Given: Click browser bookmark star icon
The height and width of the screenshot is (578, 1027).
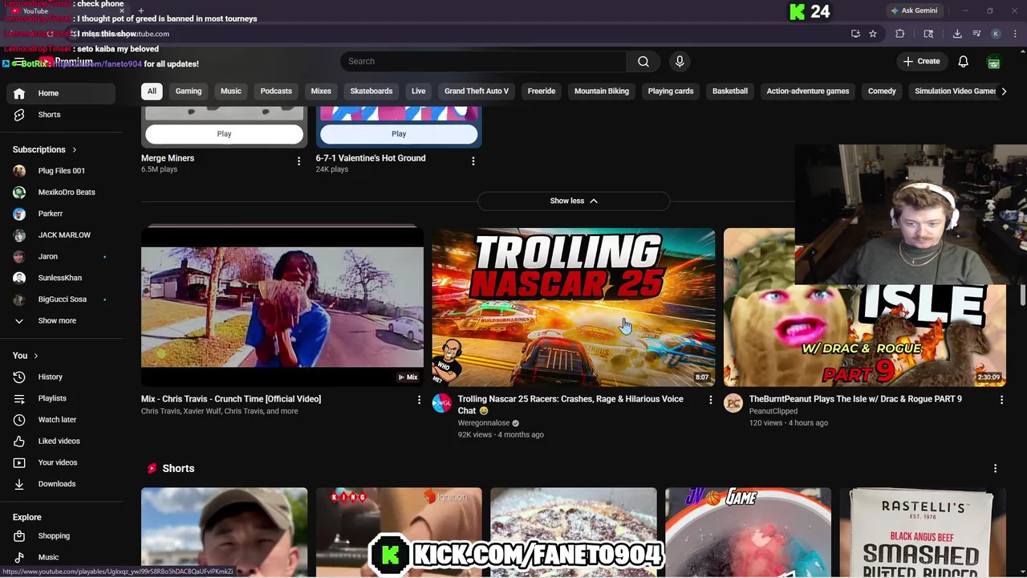Looking at the screenshot, I should point(873,34).
